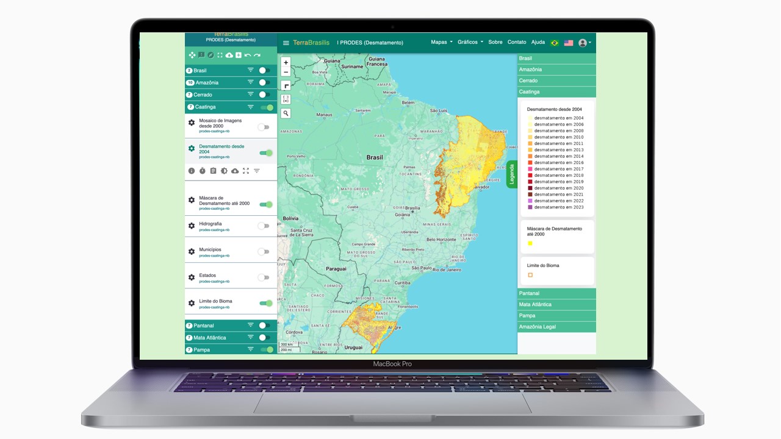The height and width of the screenshot is (439, 781).
Task: Toggle the Pantanal group switch
Action: pos(265,326)
